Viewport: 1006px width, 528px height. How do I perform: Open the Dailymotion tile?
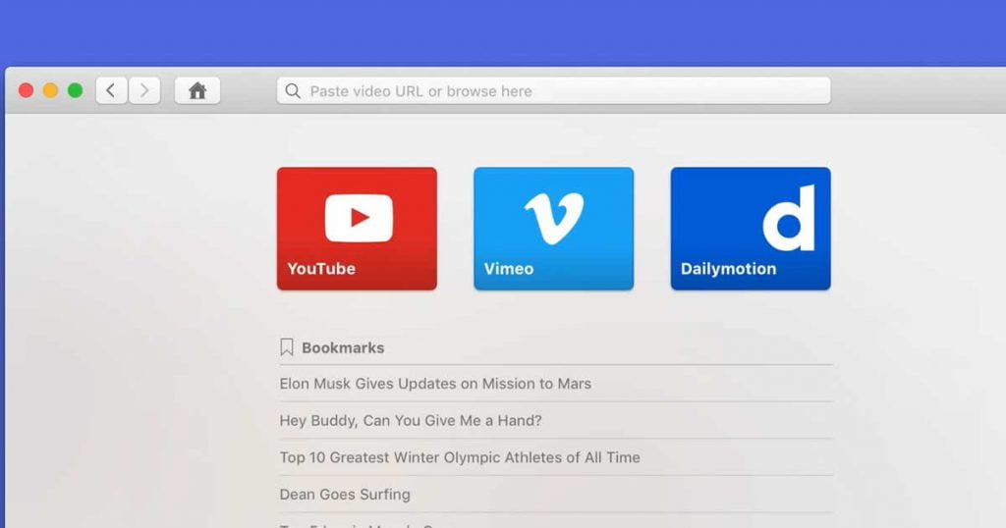(751, 229)
